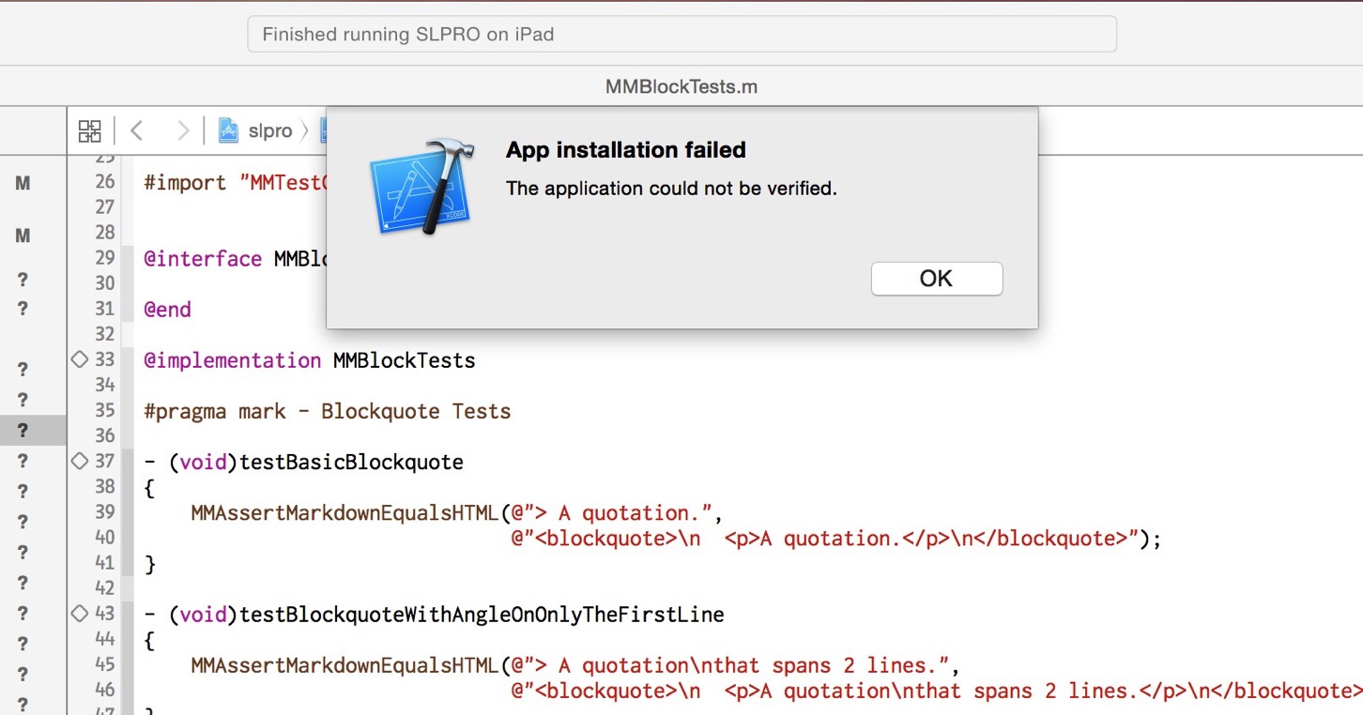Viewport: 1363px width, 715px height.
Task: Run the line 43 test via its diamond
Action: click(x=80, y=613)
